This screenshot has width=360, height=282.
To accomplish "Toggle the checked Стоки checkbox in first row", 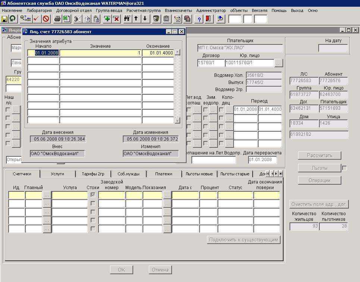I will (93, 195).
